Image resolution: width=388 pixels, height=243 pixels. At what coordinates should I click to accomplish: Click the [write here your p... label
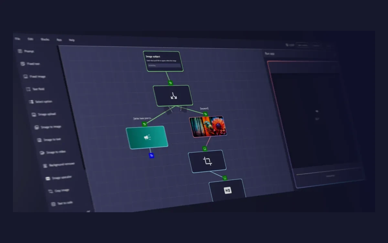[x=143, y=118]
